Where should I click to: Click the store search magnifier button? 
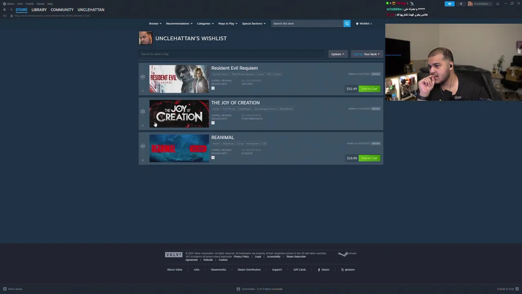[x=347, y=24]
